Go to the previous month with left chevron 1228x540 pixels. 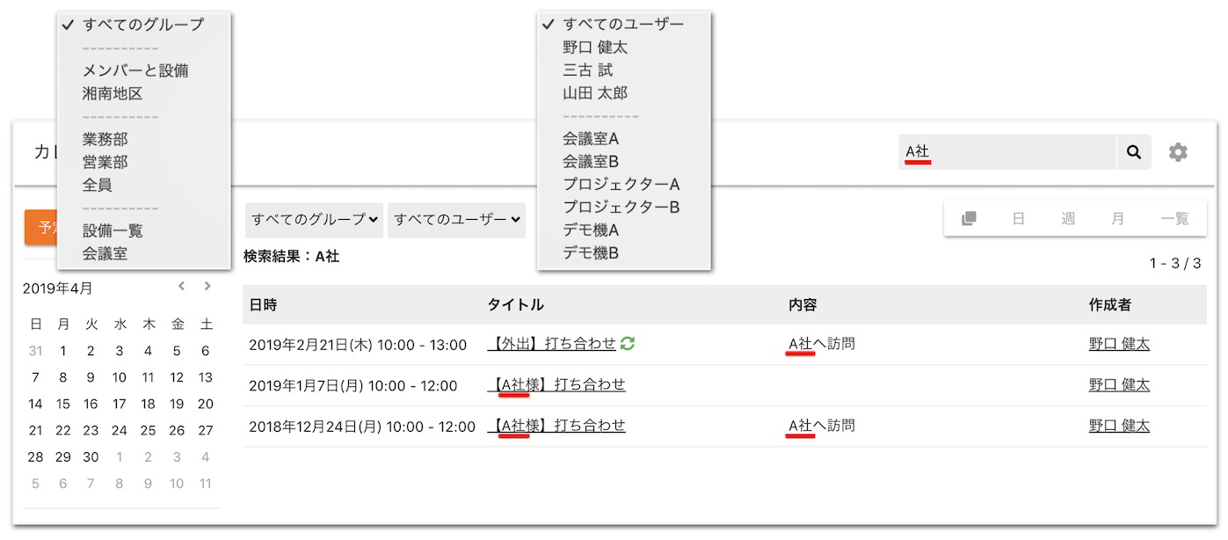pos(181,286)
